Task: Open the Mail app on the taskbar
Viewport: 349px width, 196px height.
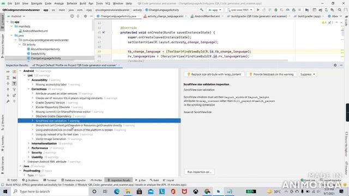Action: [151, 191]
